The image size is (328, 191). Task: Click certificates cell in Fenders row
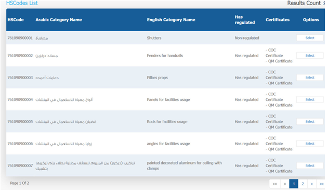pyautogui.click(x=279, y=56)
